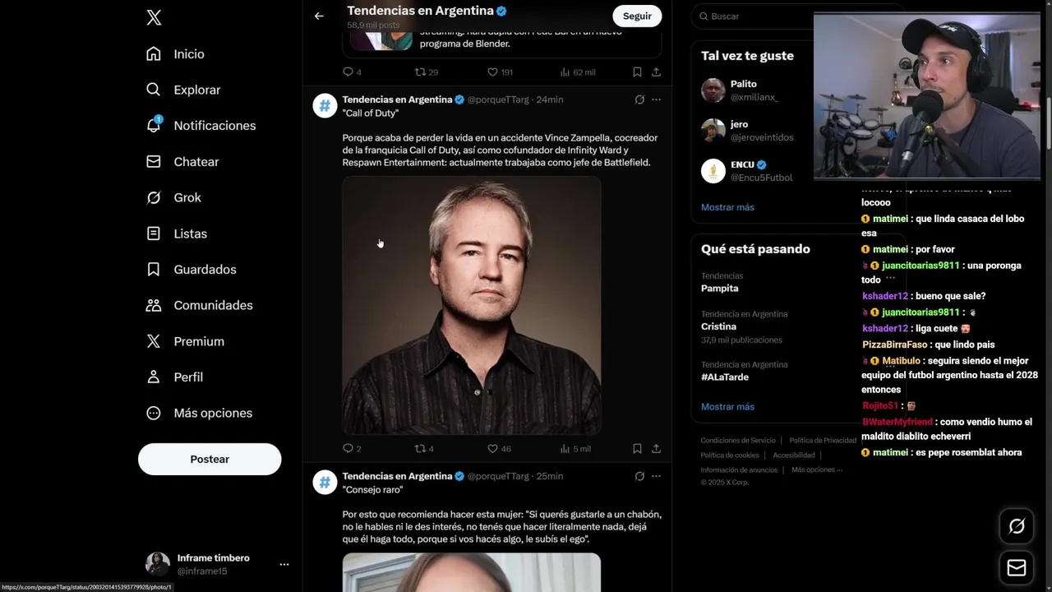Image resolution: width=1052 pixels, height=592 pixels.
Task: Open three-dot menu on Consejo raro post
Action: point(656,476)
